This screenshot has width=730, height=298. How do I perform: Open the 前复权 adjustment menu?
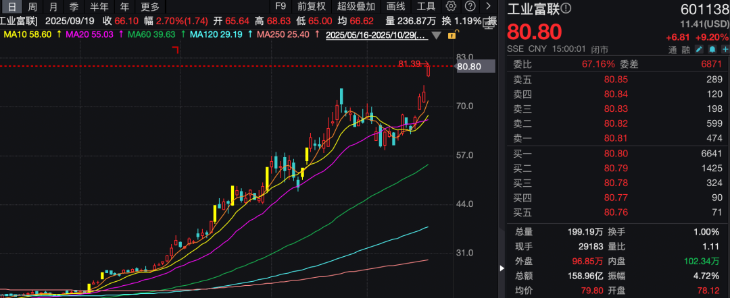click(x=311, y=7)
